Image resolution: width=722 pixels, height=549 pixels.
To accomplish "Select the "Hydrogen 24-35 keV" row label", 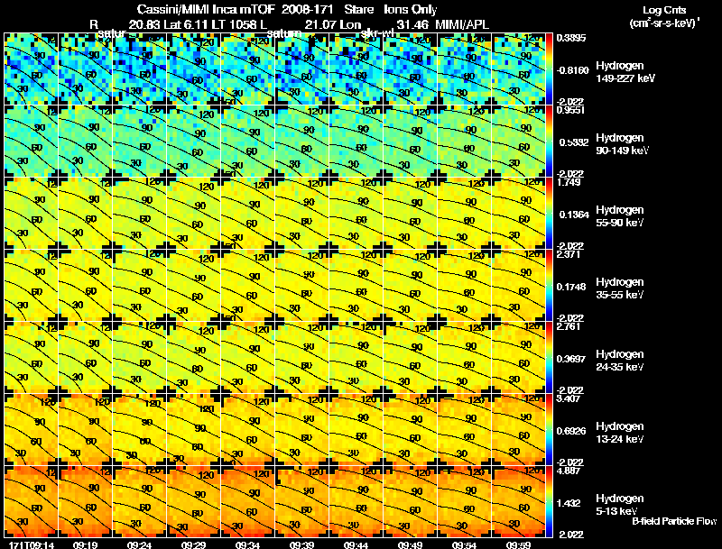I will [620, 361].
